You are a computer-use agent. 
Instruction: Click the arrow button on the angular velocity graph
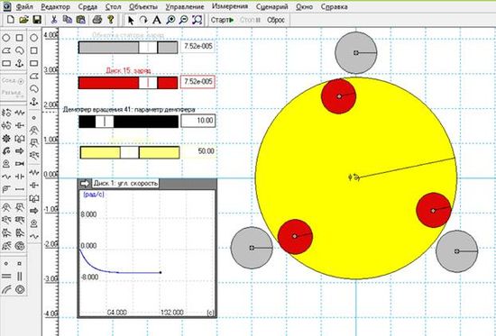tap(85, 184)
